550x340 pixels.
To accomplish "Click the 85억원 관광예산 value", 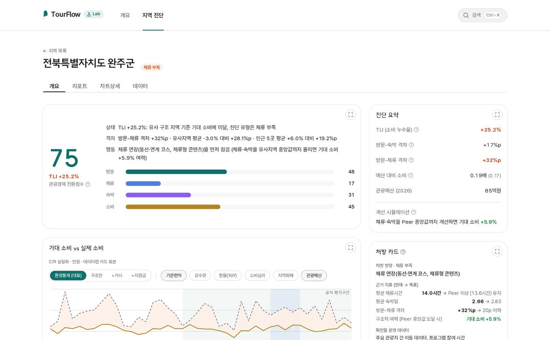I will (493, 191).
